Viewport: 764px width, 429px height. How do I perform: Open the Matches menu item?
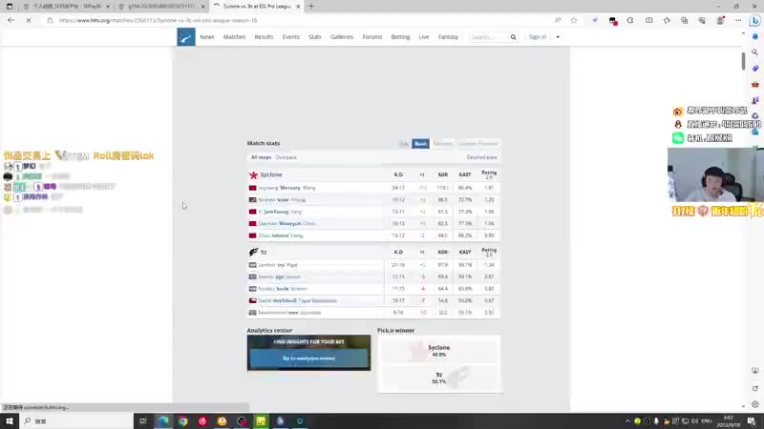234,37
